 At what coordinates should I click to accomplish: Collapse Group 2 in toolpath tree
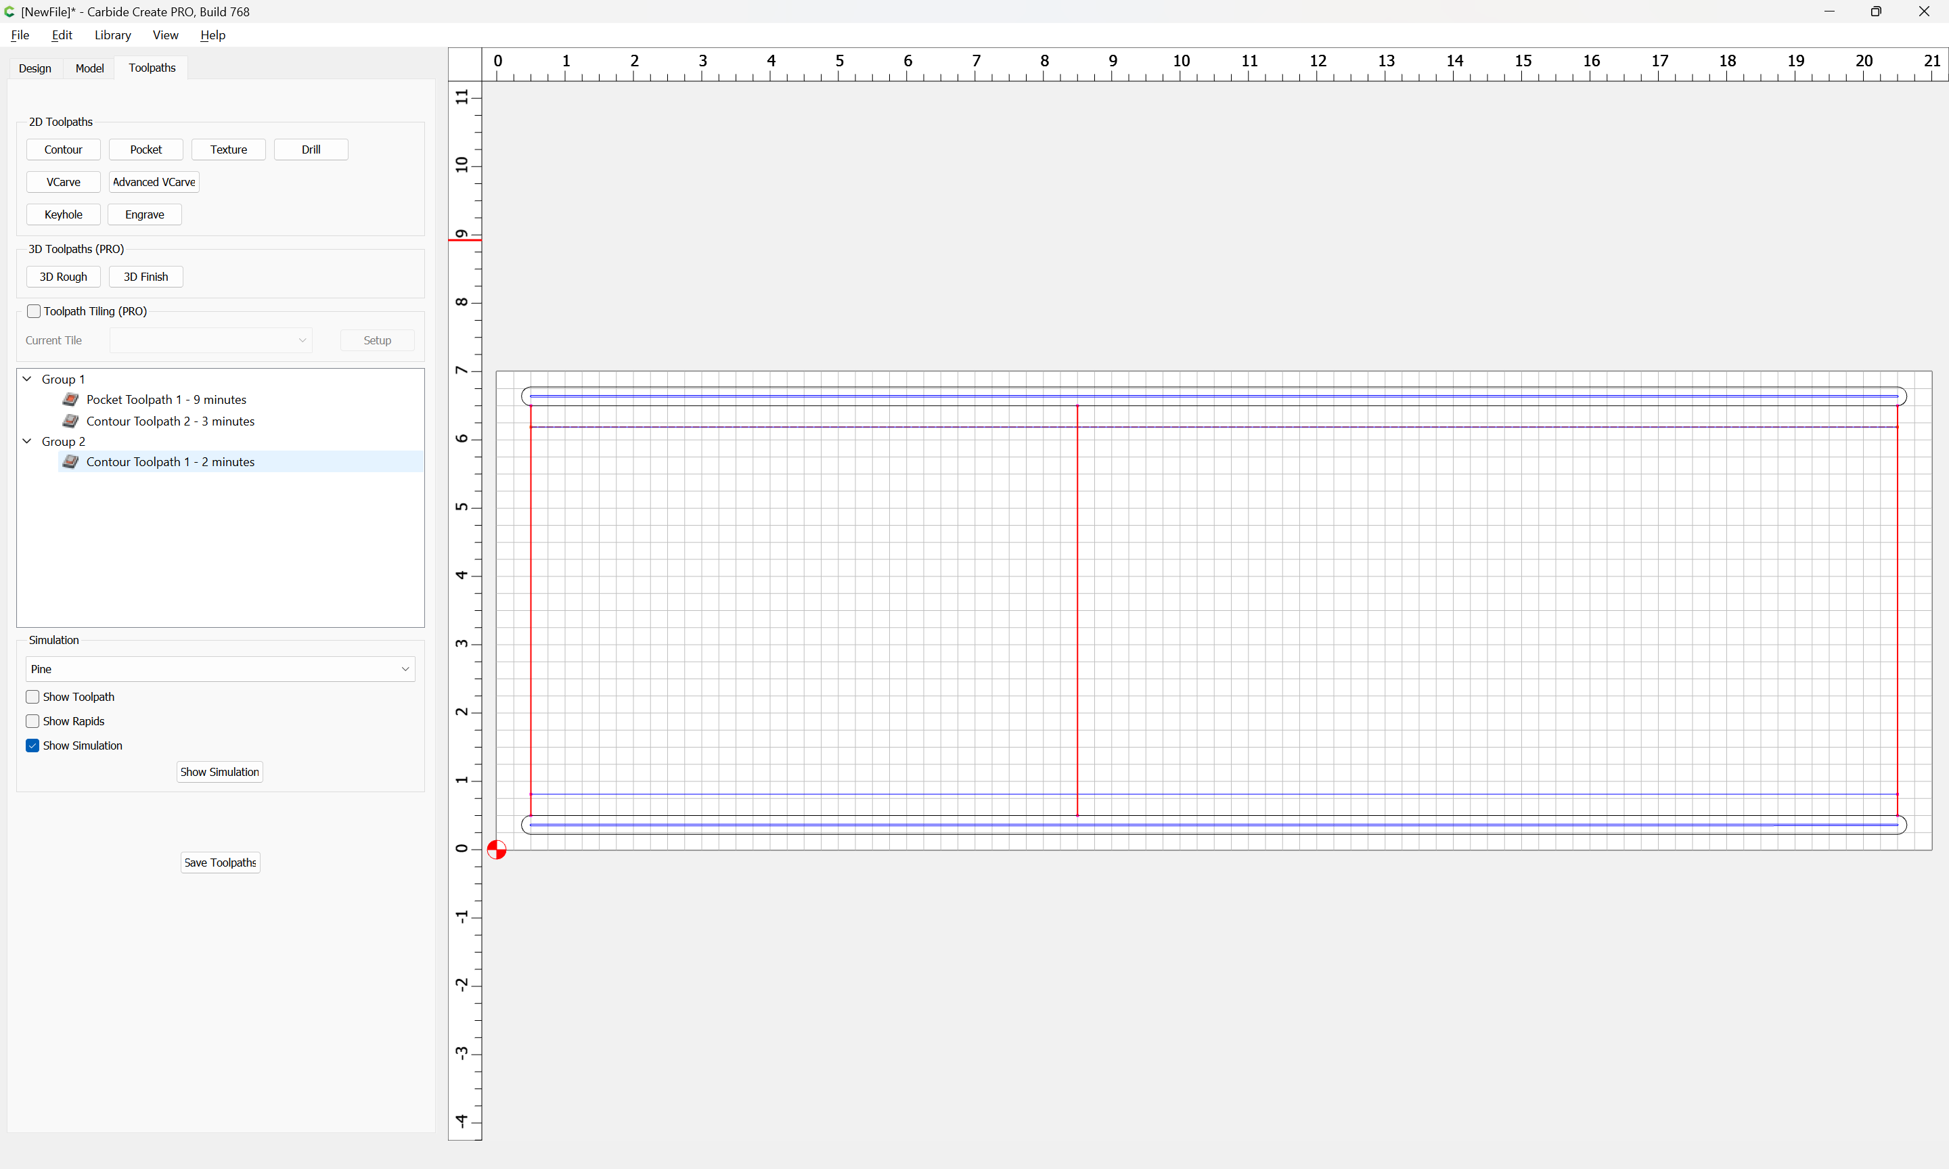(x=27, y=441)
